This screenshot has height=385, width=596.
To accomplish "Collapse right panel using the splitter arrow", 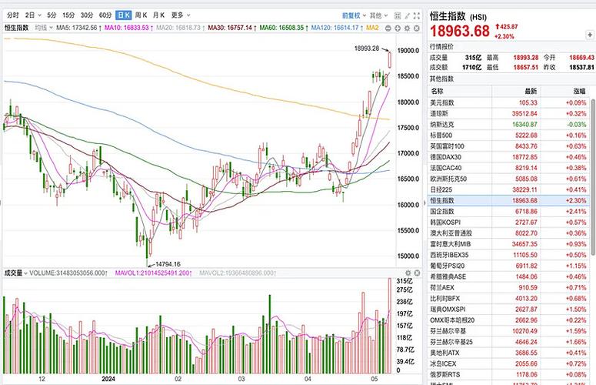I will (425, 203).
